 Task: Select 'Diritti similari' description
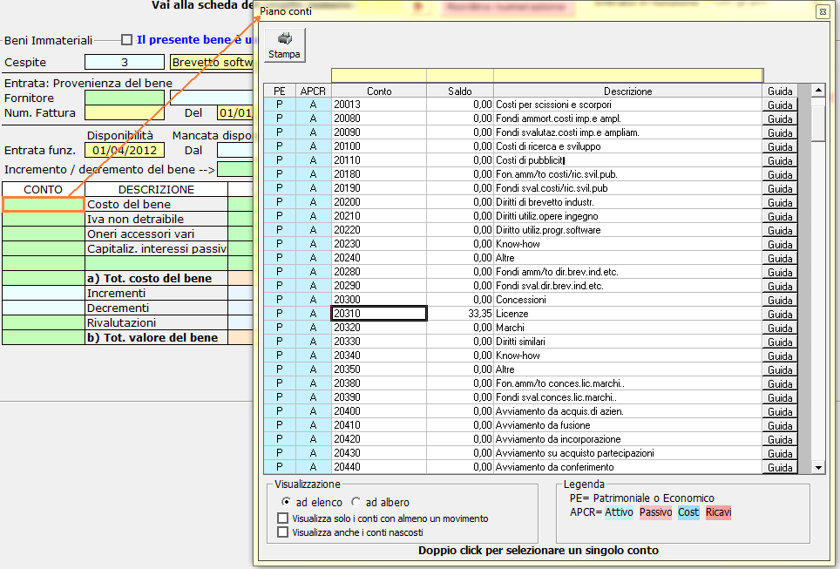[628, 342]
